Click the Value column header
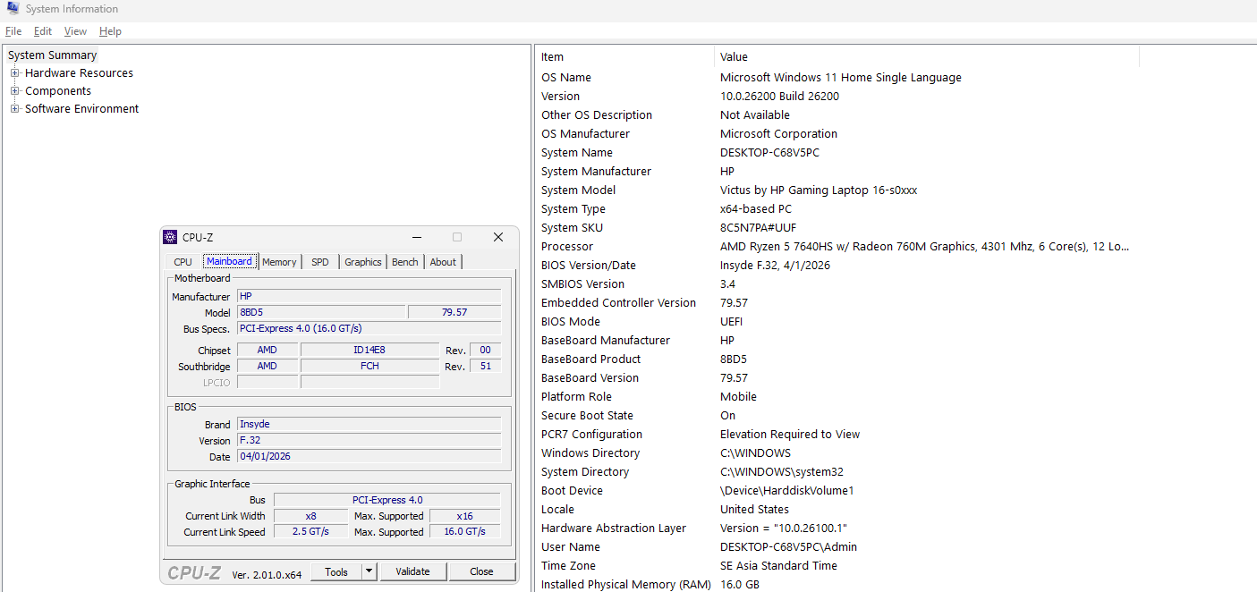This screenshot has height=592, width=1257. 927,56
